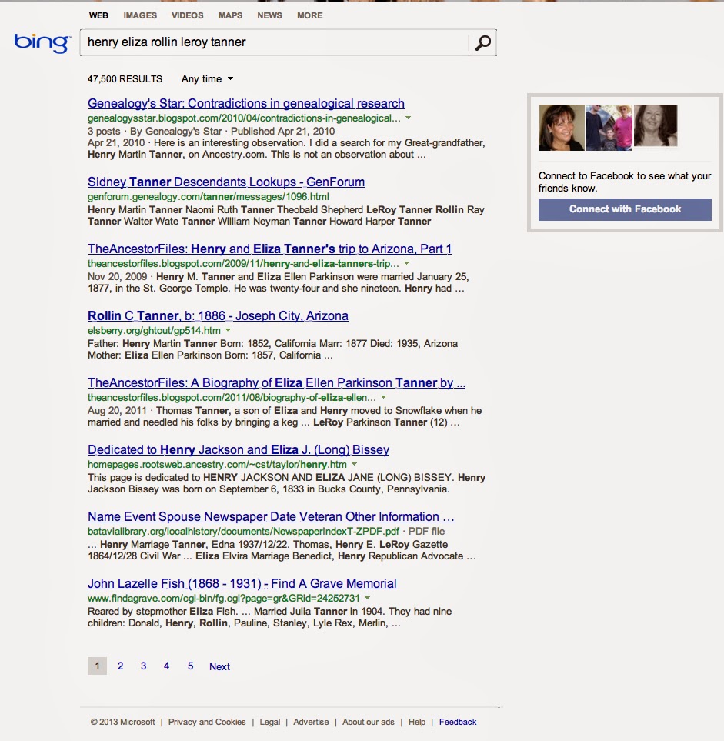Click Next to advance results page
The image size is (724, 741).
219,667
